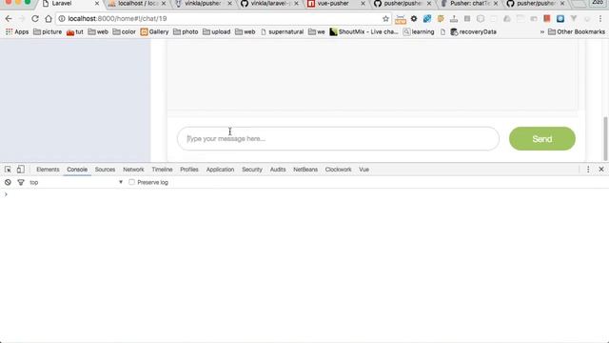Activate the DevTools inspect element picker

pos(8,170)
